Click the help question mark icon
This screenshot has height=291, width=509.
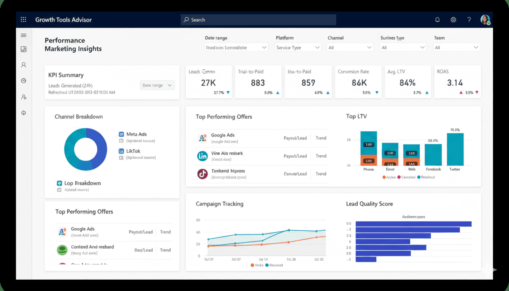pyautogui.click(x=469, y=19)
